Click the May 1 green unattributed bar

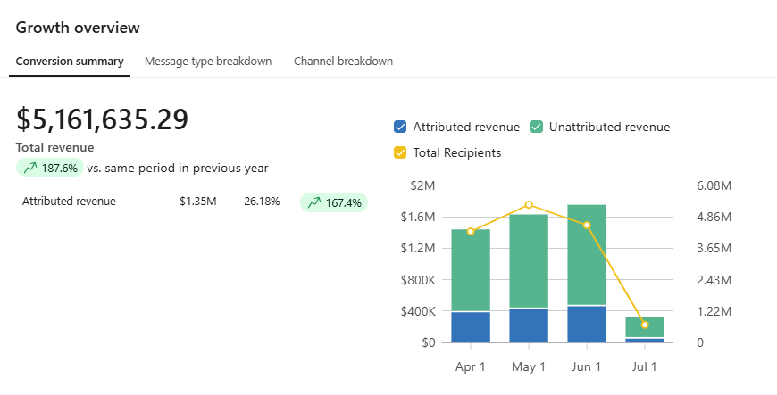click(529, 261)
